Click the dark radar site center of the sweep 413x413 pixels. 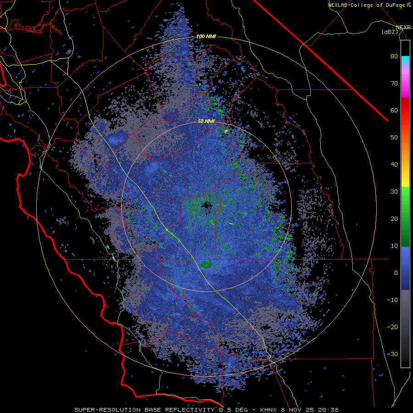(x=206, y=205)
